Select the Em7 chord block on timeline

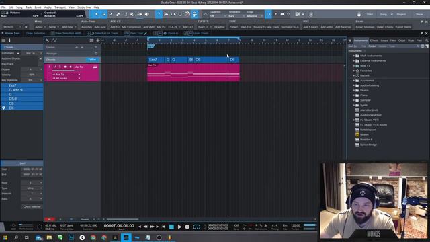(155, 60)
